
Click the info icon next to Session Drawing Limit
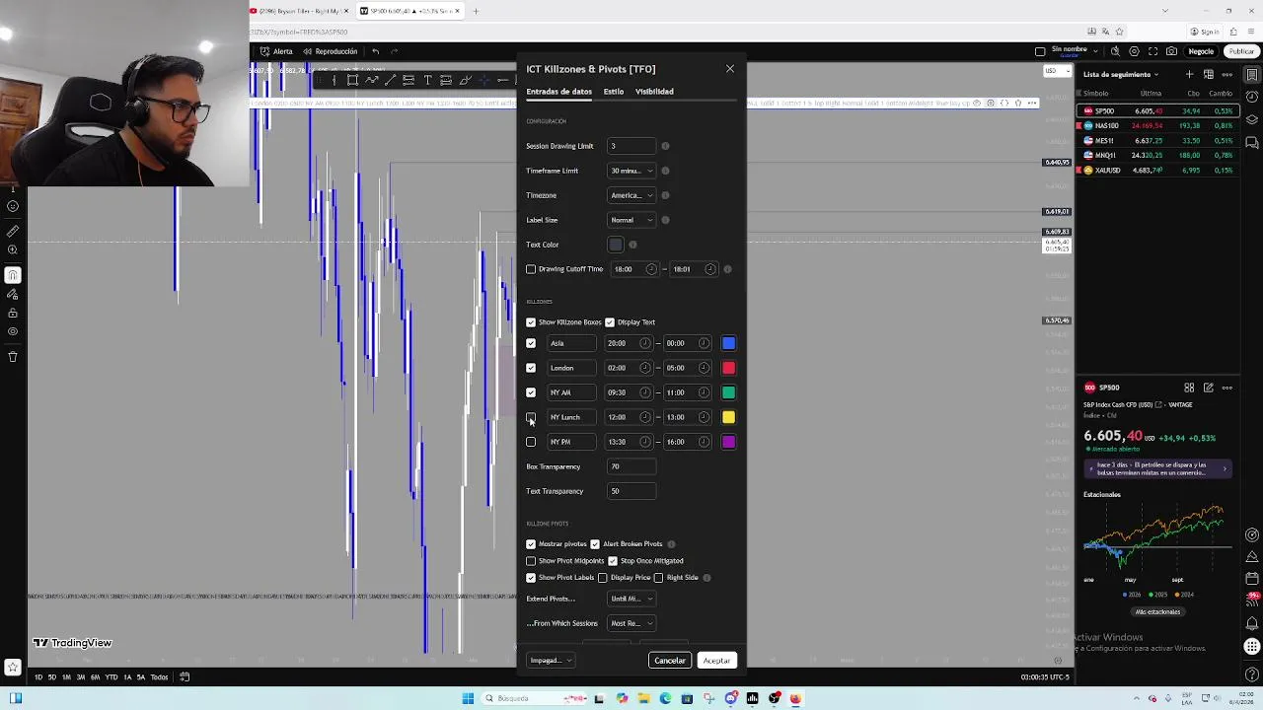[665, 146]
